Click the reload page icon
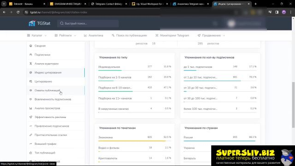The image size is (295, 166). (x=18, y=12)
